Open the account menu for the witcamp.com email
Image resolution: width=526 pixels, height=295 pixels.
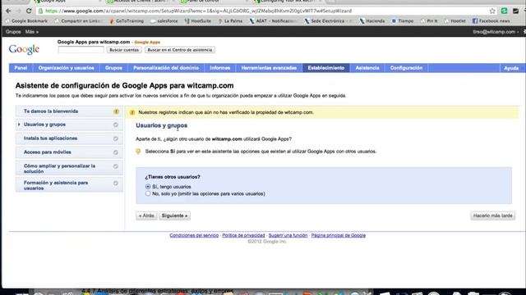496,32
